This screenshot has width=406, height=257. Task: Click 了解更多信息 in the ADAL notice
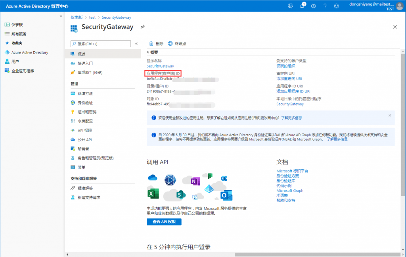tap(337, 139)
